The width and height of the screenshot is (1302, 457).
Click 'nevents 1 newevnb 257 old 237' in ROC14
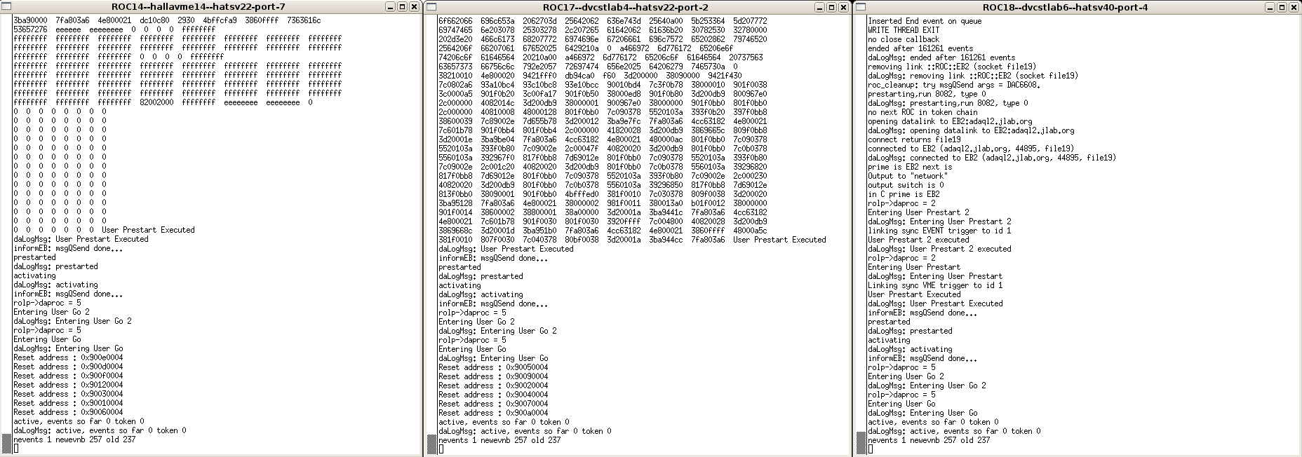tap(74, 439)
